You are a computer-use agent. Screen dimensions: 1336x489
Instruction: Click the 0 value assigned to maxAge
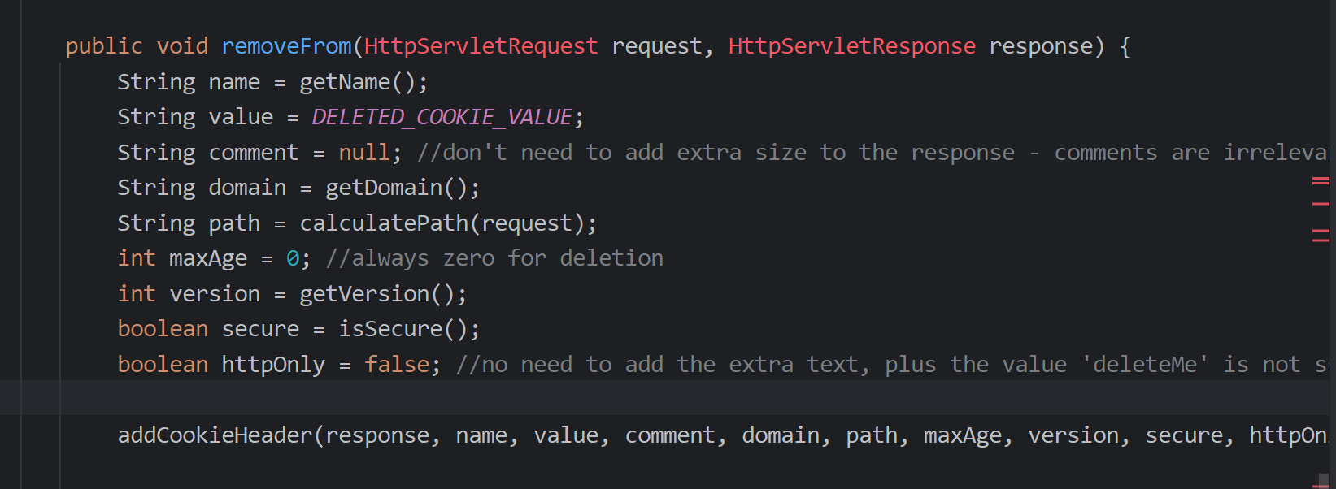(293, 259)
